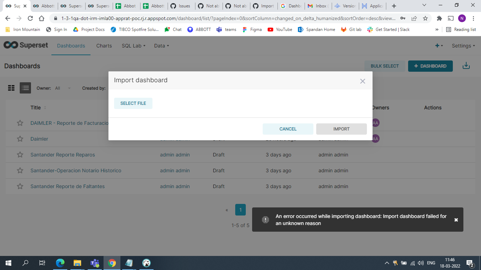Screen dimensions: 481x270
Task: Click the + DASHBOARD button
Action: [430, 66]
